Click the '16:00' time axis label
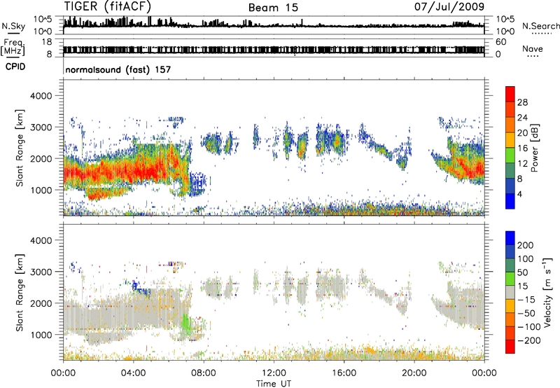The image size is (560, 388). pyautogui.click(x=344, y=373)
